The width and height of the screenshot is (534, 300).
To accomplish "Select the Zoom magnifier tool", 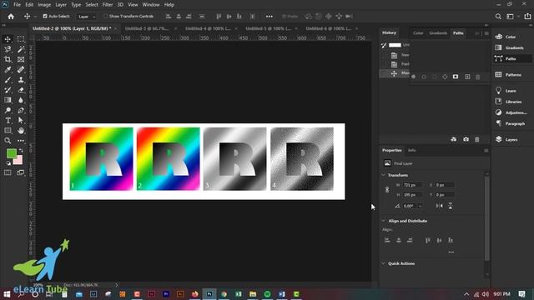I will (x=8, y=141).
